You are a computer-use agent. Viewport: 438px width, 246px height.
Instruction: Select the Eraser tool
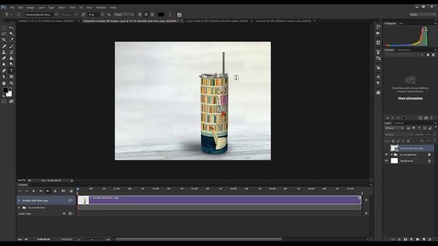click(x=4, y=58)
